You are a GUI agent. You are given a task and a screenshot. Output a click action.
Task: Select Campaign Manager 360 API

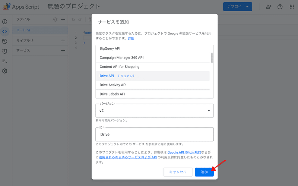click(x=153, y=58)
